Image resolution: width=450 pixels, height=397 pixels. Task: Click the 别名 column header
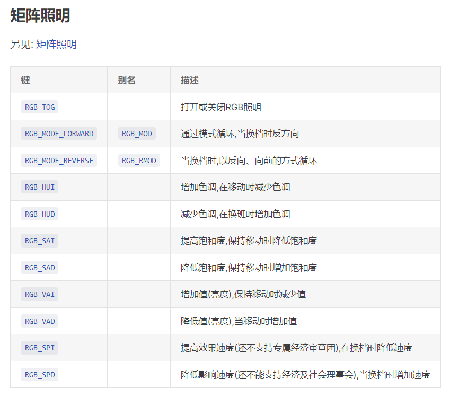[x=127, y=80]
